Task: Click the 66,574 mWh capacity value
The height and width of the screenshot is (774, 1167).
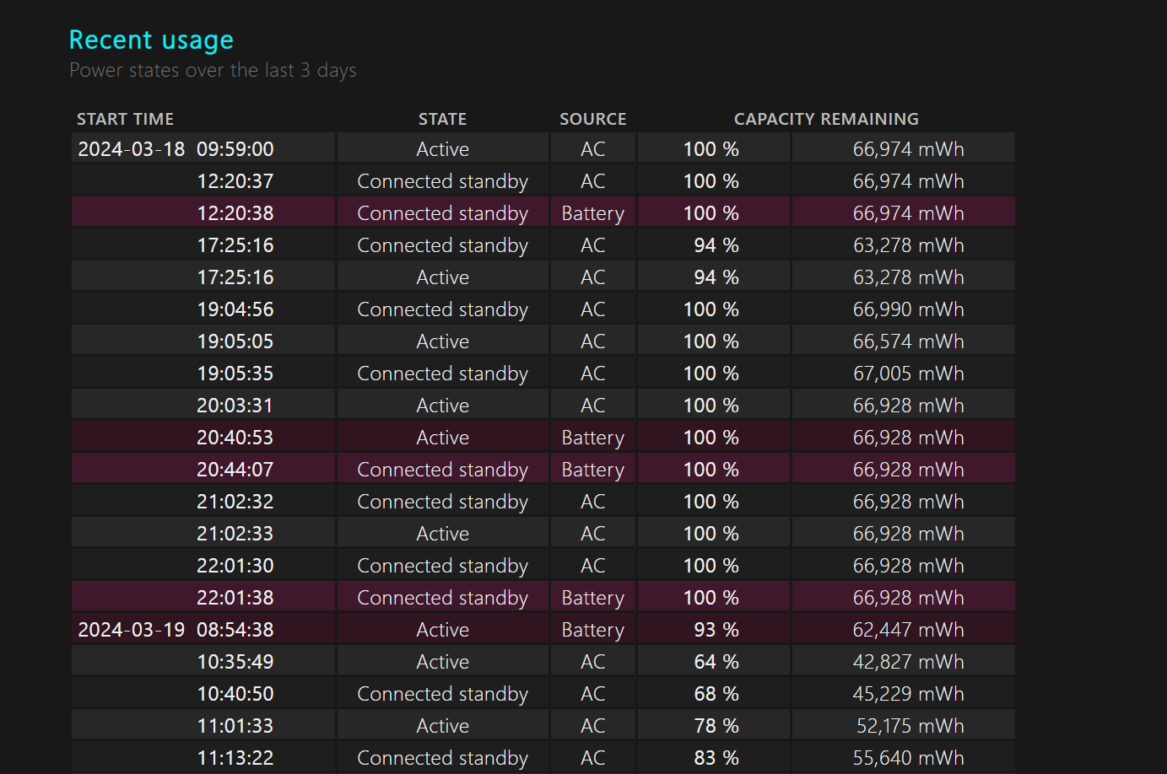Action: tap(908, 341)
